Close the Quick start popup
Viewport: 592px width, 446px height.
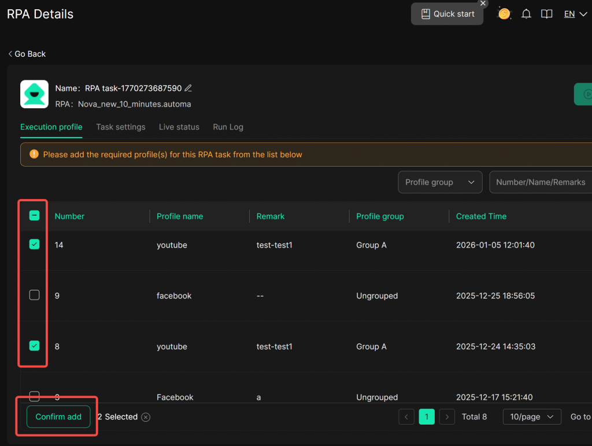[483, 3]
